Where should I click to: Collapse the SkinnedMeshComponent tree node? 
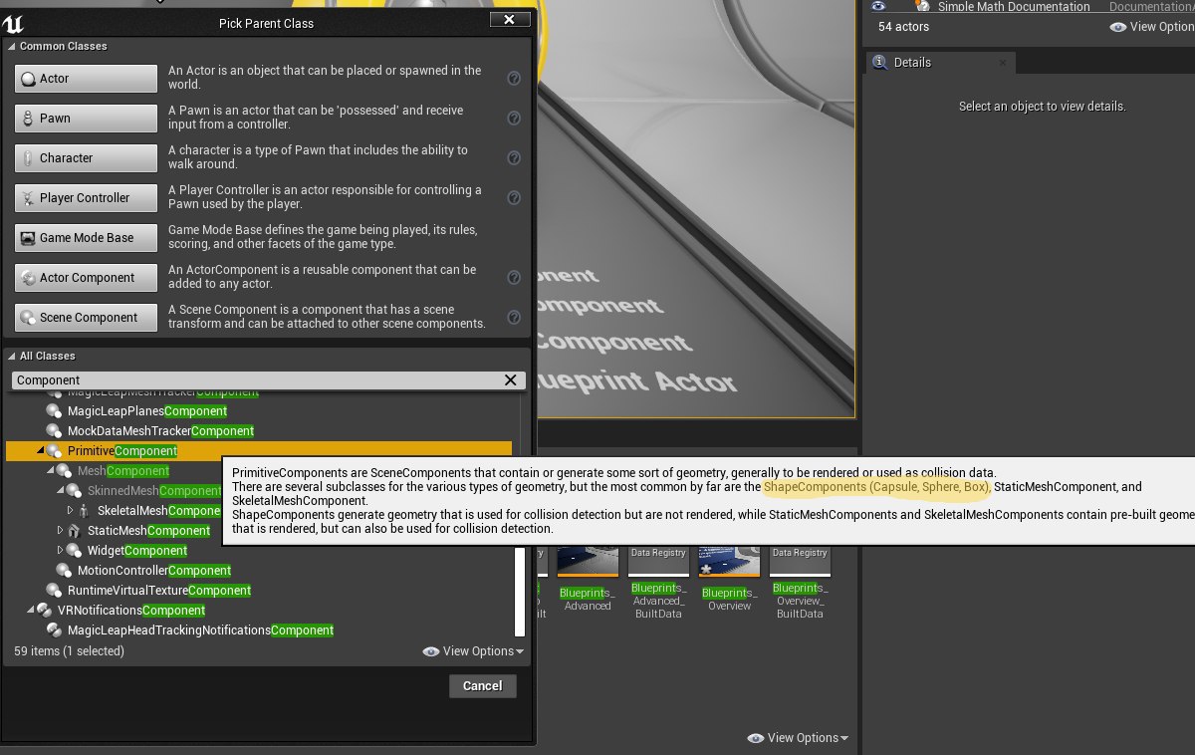click(61, 491)
